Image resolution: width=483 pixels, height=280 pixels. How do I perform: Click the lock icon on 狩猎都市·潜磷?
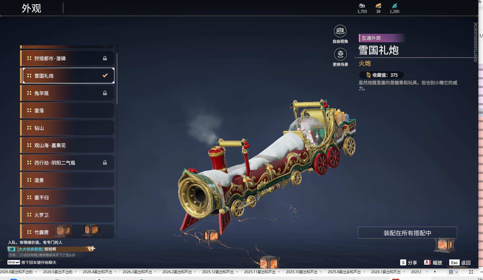[x=105, y=58]
